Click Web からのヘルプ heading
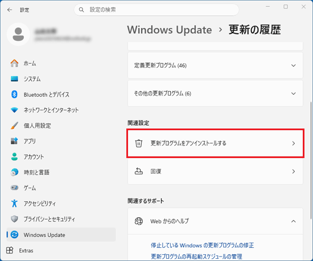Screen dimensions: 313x261 coord(170,221)
